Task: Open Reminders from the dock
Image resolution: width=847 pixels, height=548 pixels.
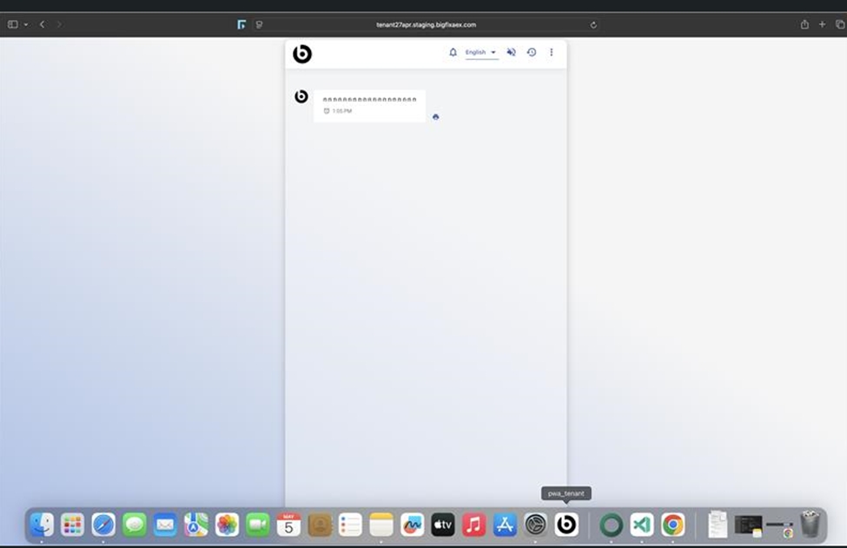Action: pyautogui.click(x=350, y=525)
